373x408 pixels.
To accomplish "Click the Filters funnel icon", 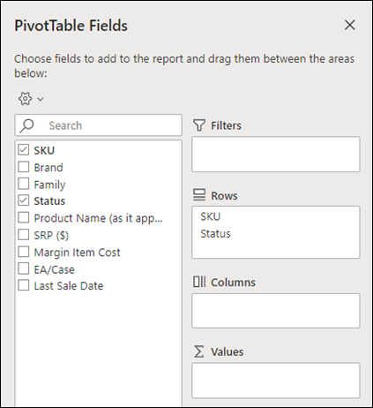I will point(199,125).
